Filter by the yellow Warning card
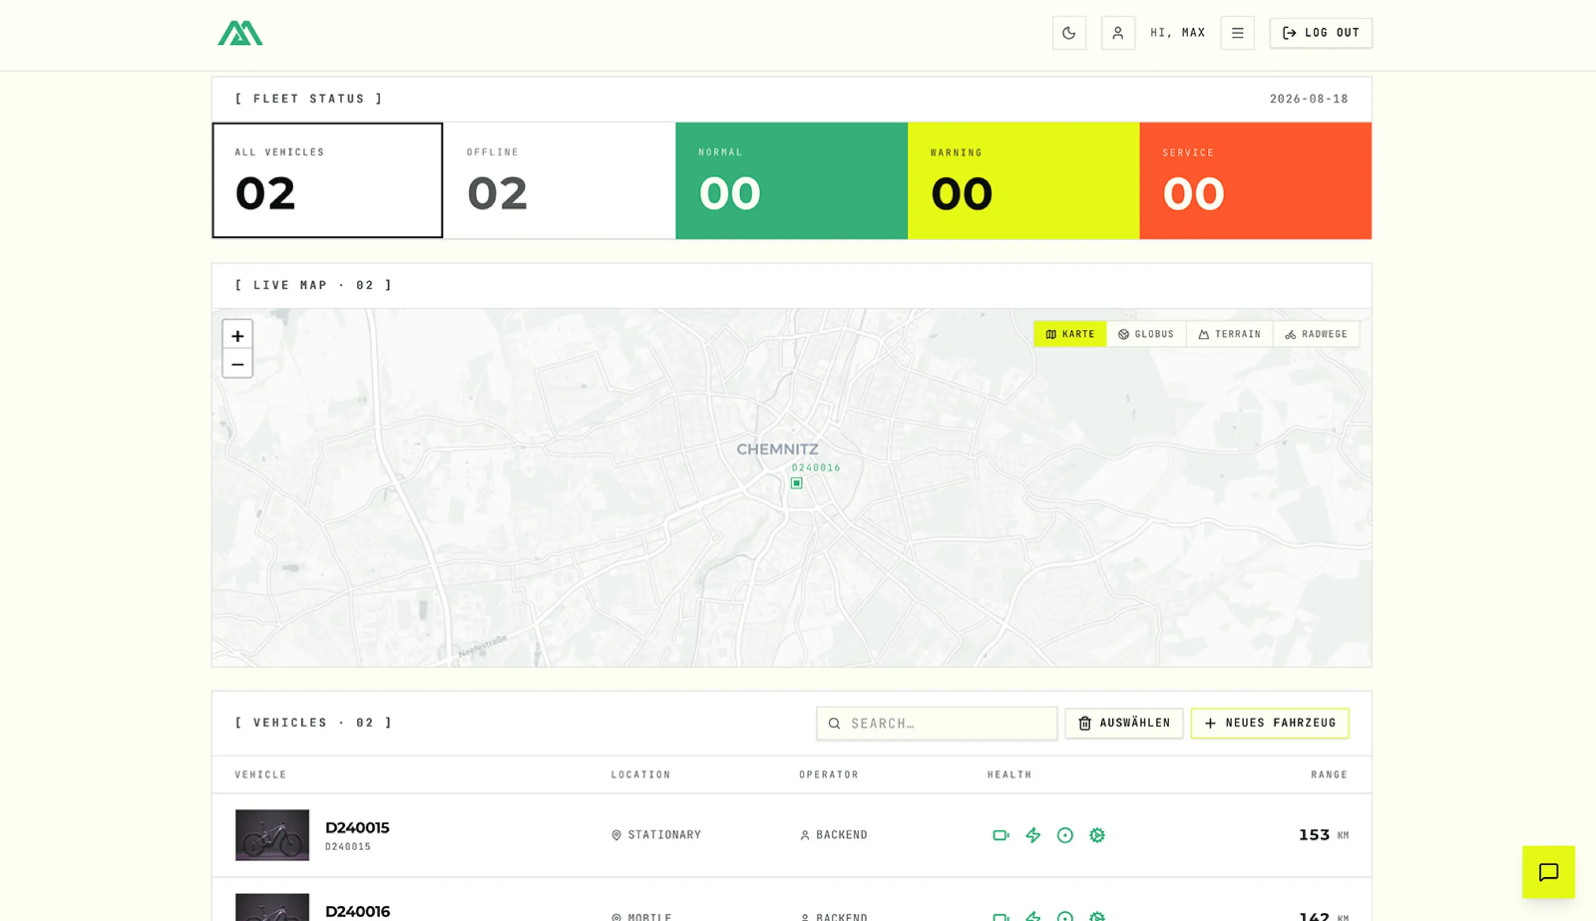The height and width of the screenshot is (921, 1596). click(x=1023, y=180)
